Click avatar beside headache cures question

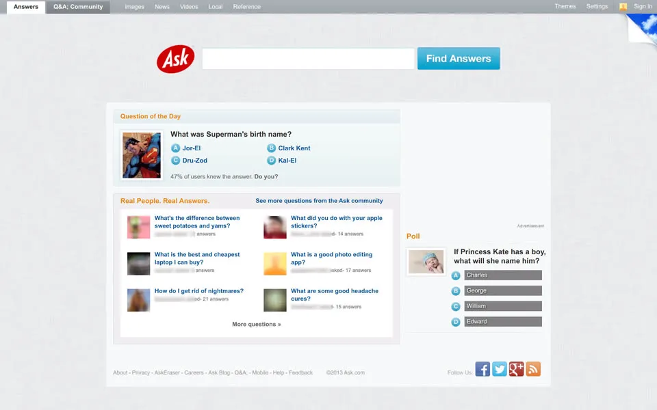tap(275, 300)
